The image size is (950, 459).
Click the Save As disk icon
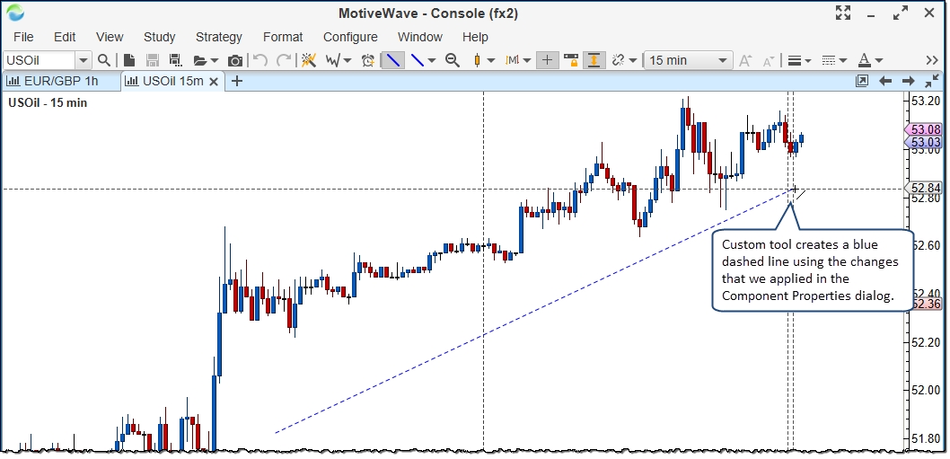pos(175,60)
